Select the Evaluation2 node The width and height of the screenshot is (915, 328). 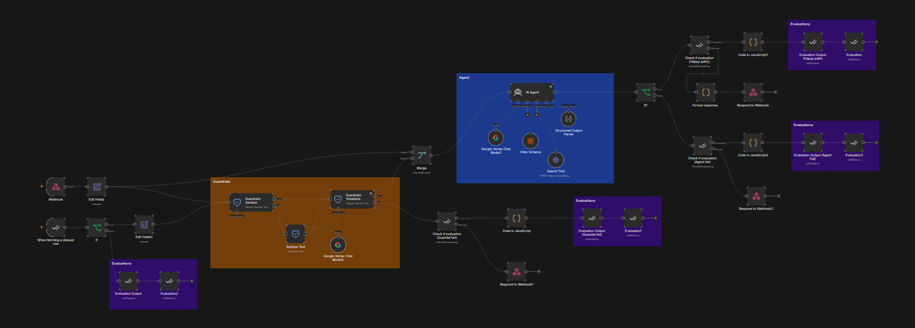tap(169, 281)
